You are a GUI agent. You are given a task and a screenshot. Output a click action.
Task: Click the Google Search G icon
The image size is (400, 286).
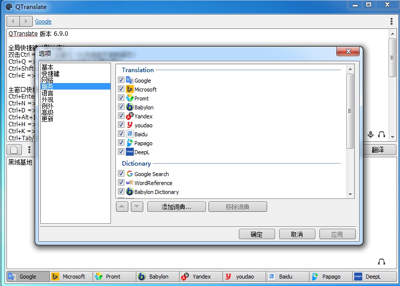pyautogui.click(x=129, y=174)
